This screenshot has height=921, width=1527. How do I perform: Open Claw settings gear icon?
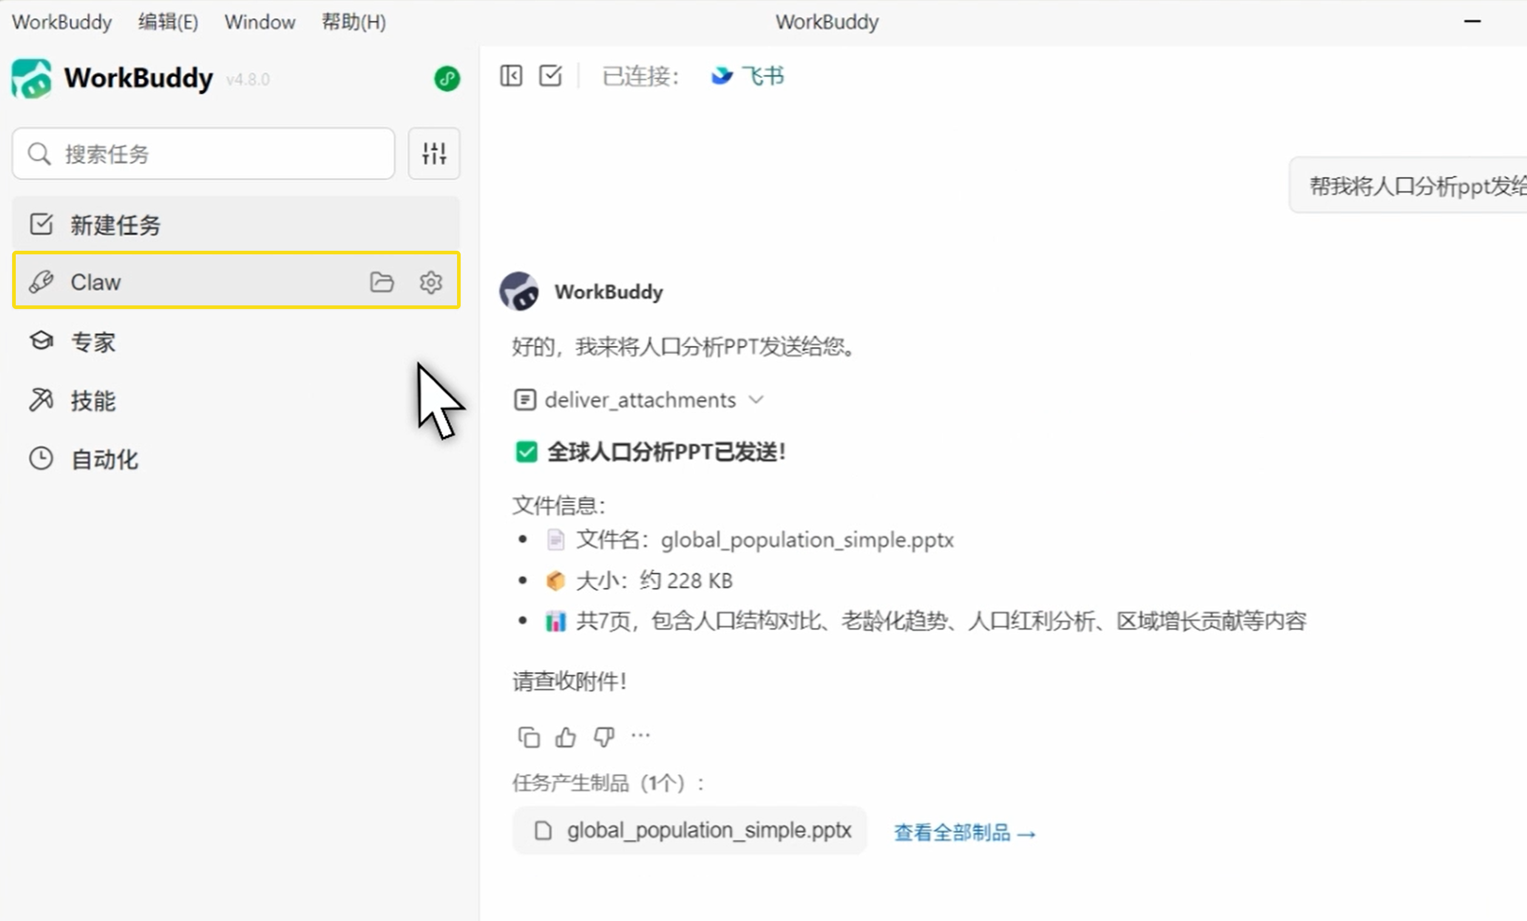431,282
